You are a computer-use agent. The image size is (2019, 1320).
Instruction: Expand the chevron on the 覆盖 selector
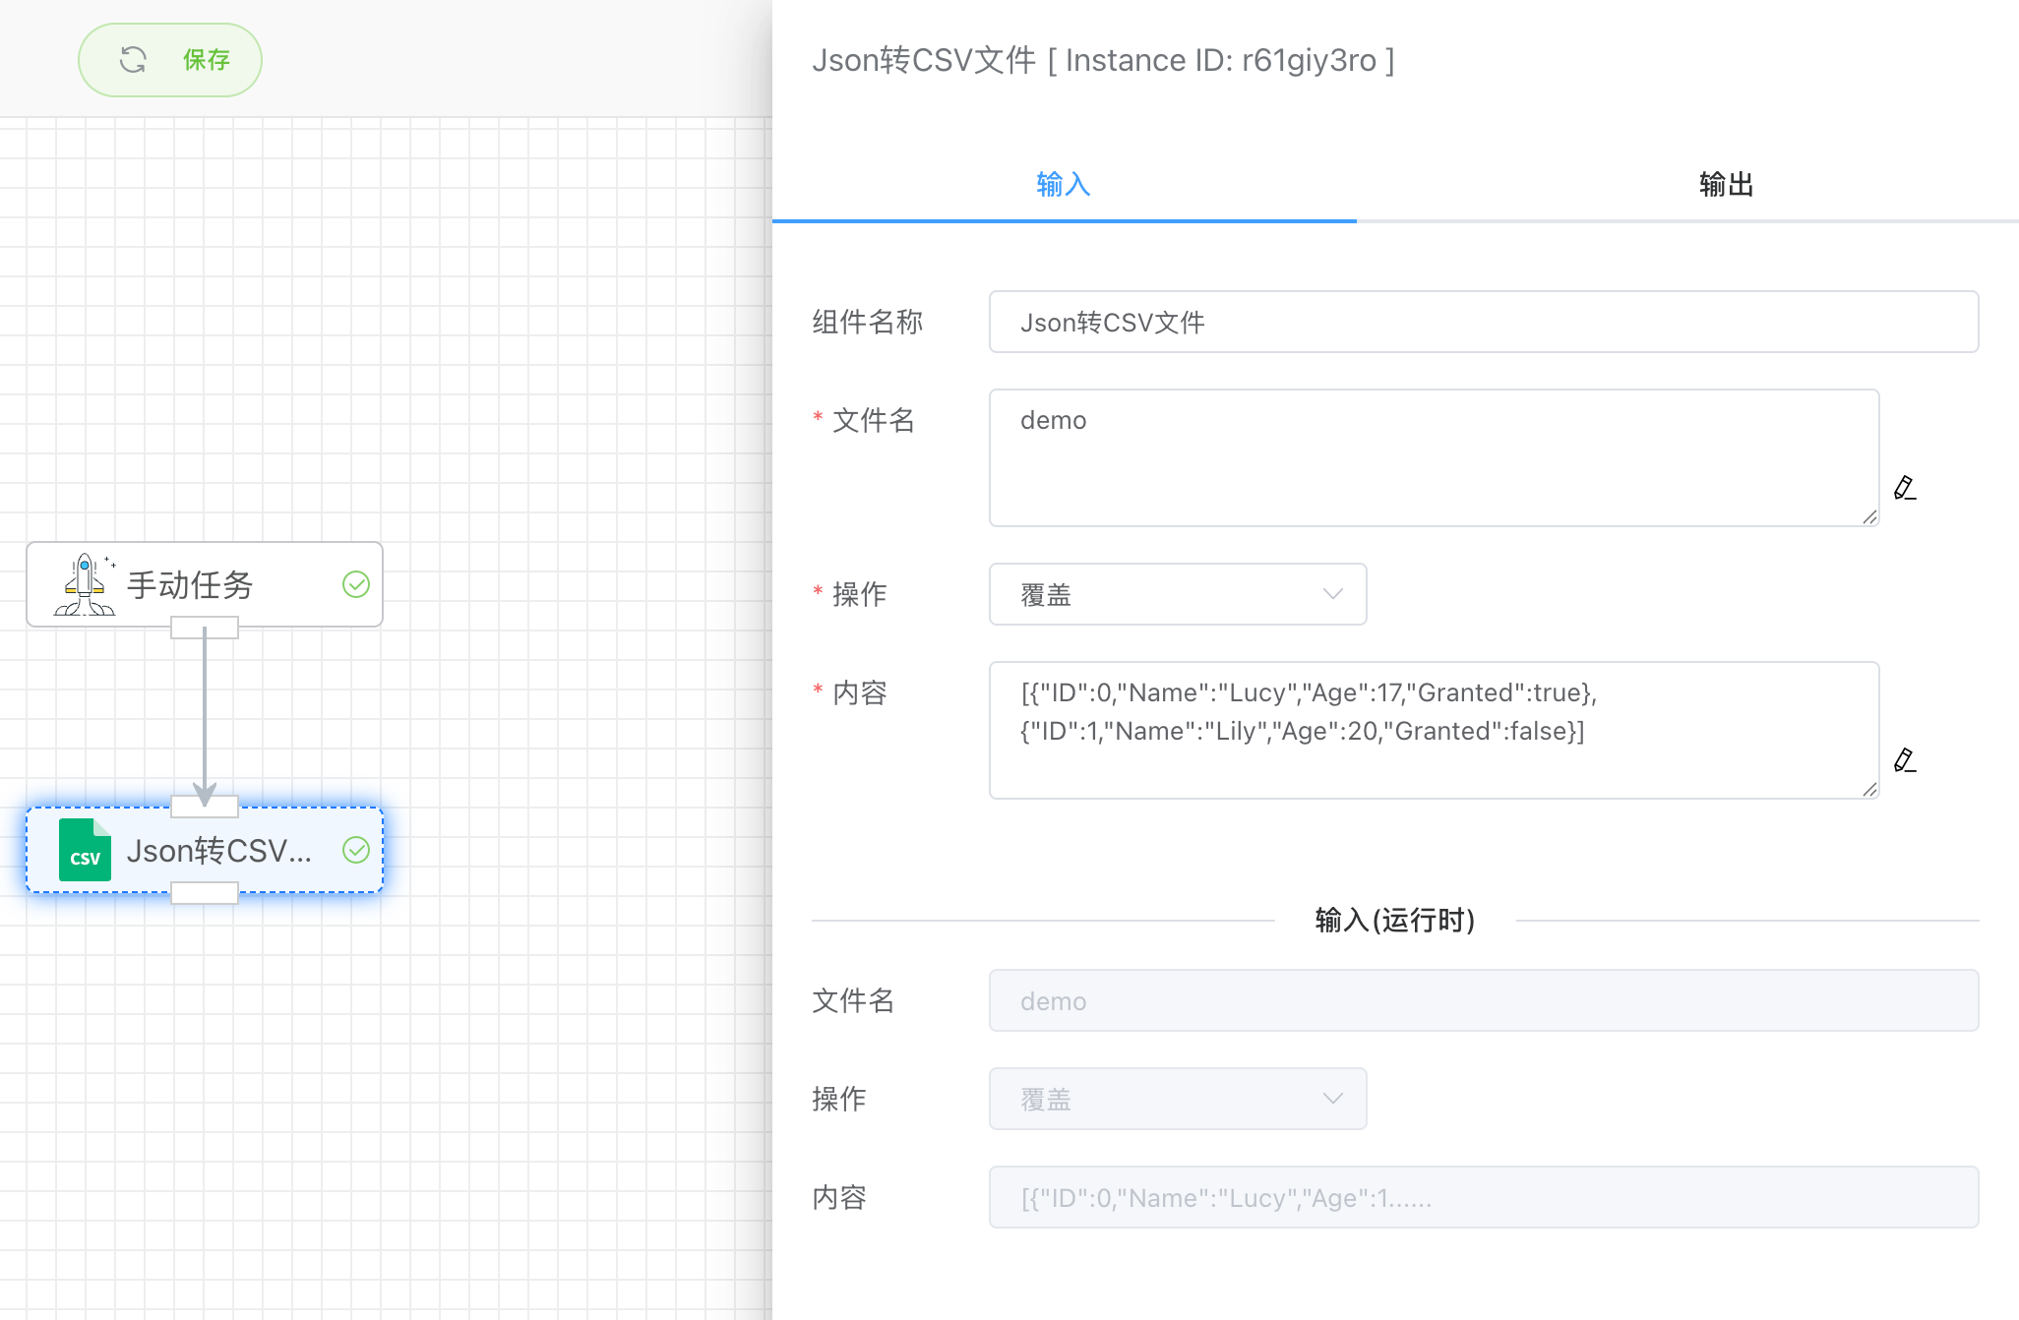click(1333, 594)
